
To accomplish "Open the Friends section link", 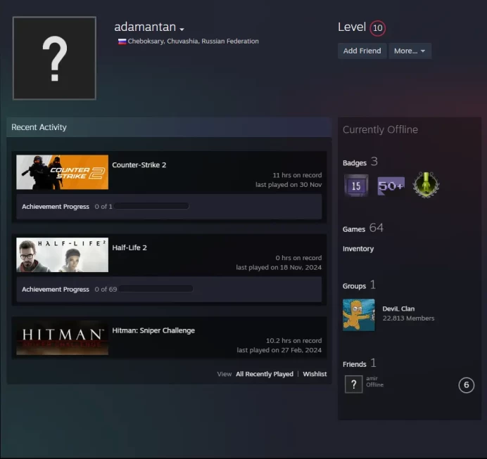I will 360,363.
